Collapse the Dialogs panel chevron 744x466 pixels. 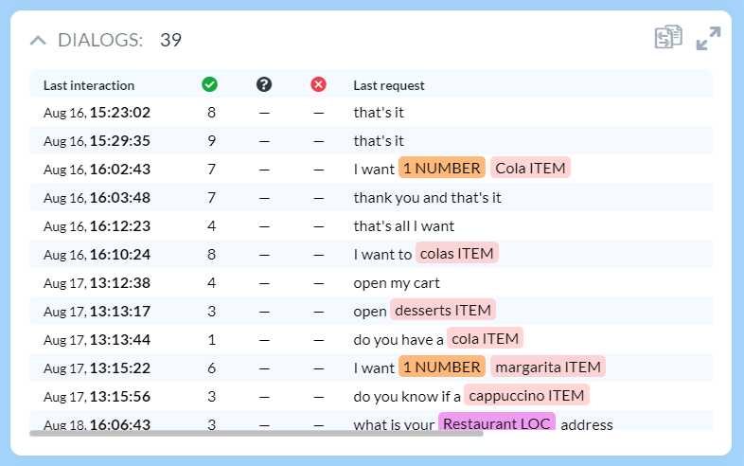pos(38,40)
